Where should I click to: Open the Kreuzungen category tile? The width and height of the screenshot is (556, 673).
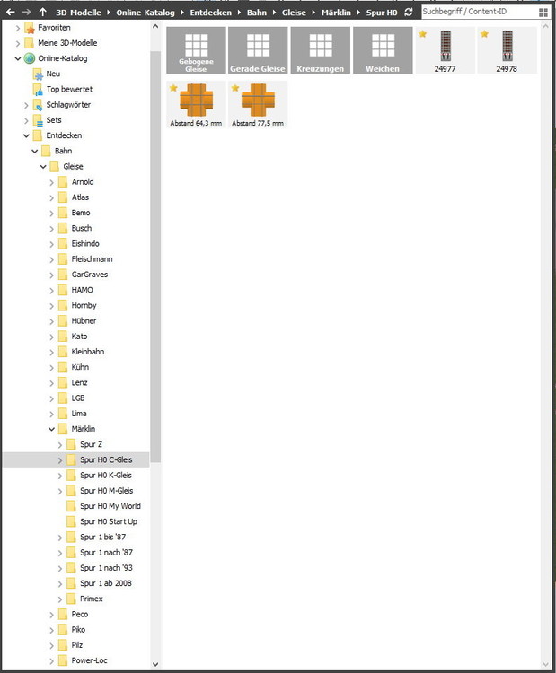320,50
